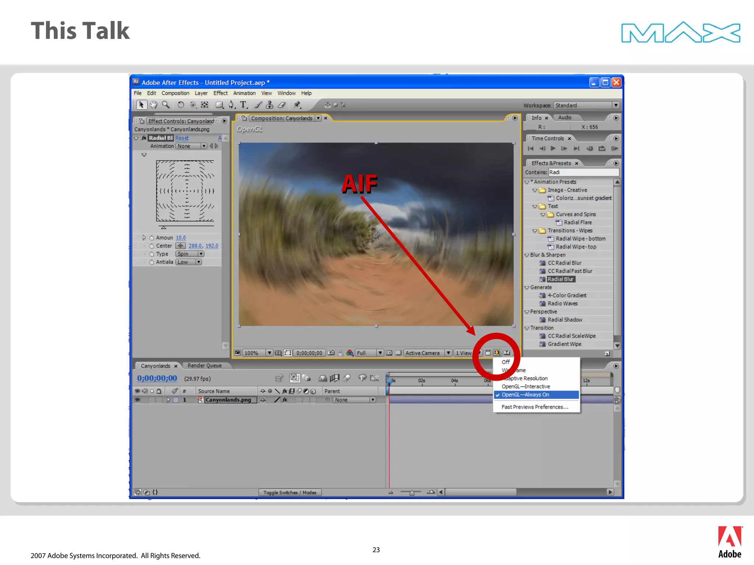Select the Rotation tool

181,105
